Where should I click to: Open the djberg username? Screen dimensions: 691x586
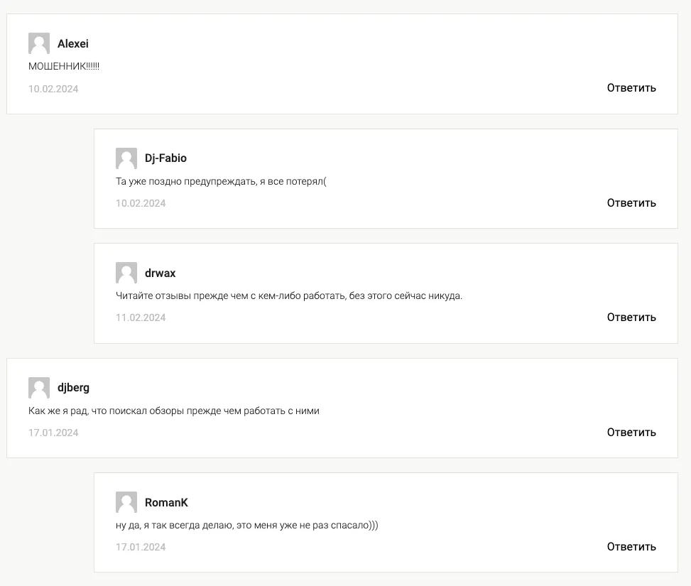pyautogui.click(x=73, y=388)
